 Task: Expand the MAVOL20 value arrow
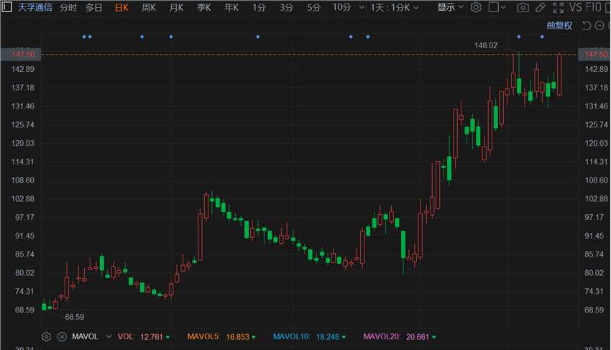pyautogui.click(x=433, y=337)
